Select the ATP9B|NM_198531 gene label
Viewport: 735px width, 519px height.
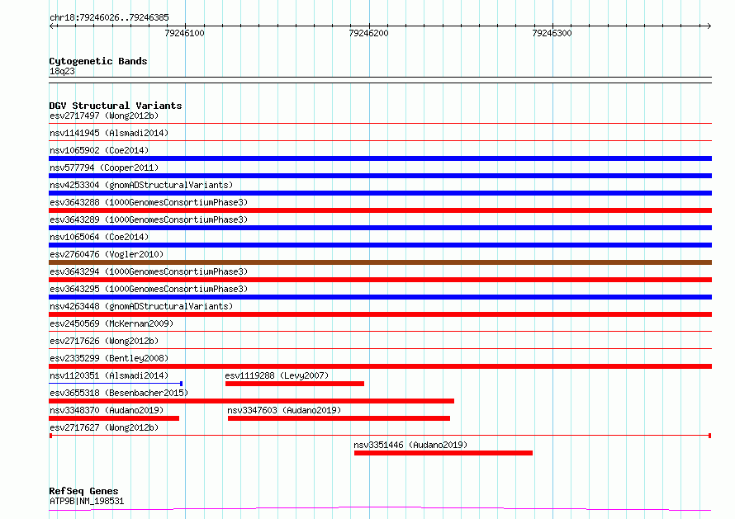88,501
